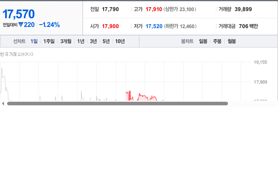Click the 한국거래소(KRX) label

click(17, 54)
